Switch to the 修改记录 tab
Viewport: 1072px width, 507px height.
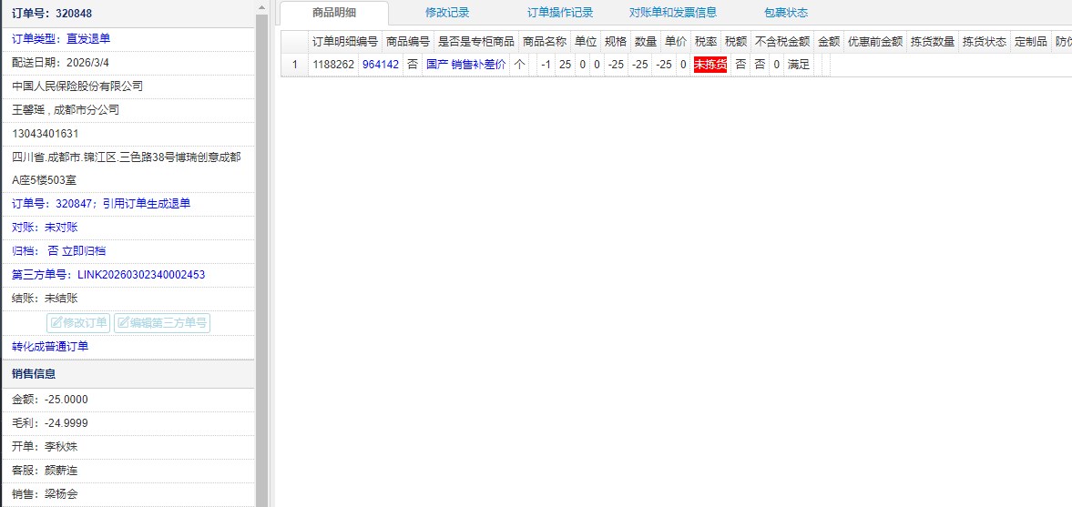click(447, 13)
